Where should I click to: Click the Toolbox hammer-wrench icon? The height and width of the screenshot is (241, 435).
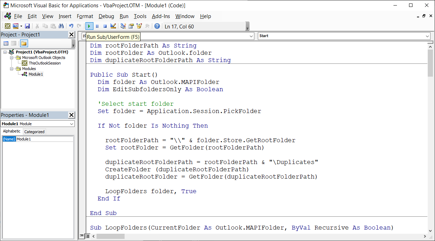click(x=147, y=26)
